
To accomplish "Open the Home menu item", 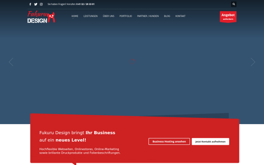I will pyautogui.click(x=75, y=16).
